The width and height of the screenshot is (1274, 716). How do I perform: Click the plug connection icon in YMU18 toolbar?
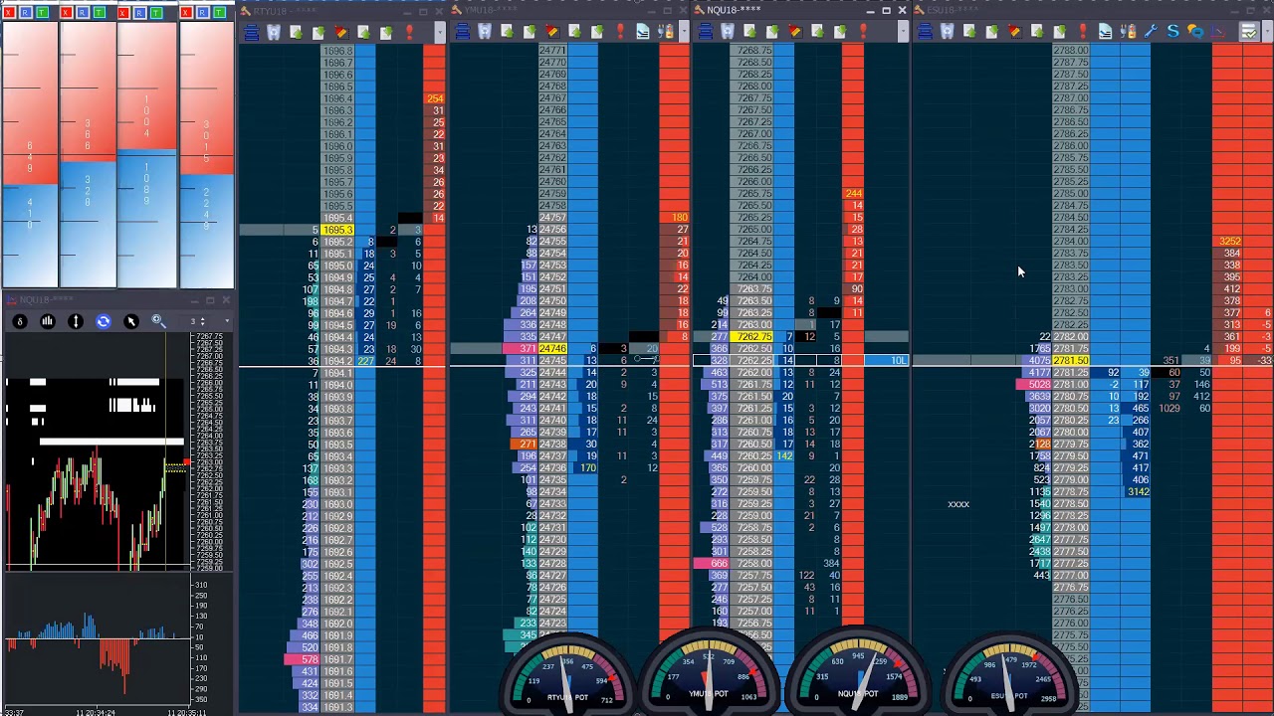(x=666, y=33)
